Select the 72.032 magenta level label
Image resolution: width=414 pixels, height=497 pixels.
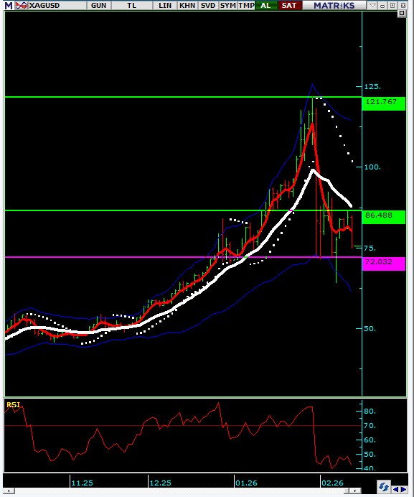coord(383,264)
